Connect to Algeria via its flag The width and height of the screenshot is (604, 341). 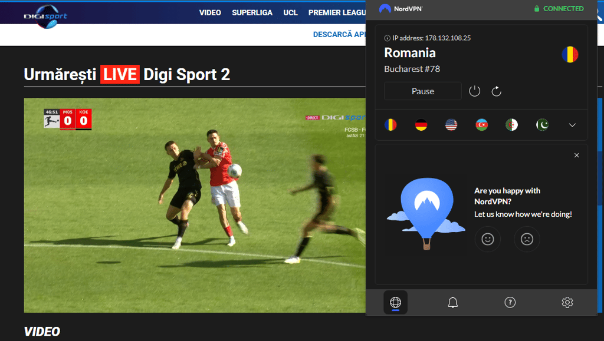click(x=511, y=124)
